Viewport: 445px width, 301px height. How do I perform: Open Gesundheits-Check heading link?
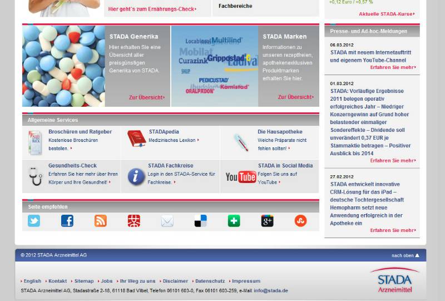coord(72,166)
